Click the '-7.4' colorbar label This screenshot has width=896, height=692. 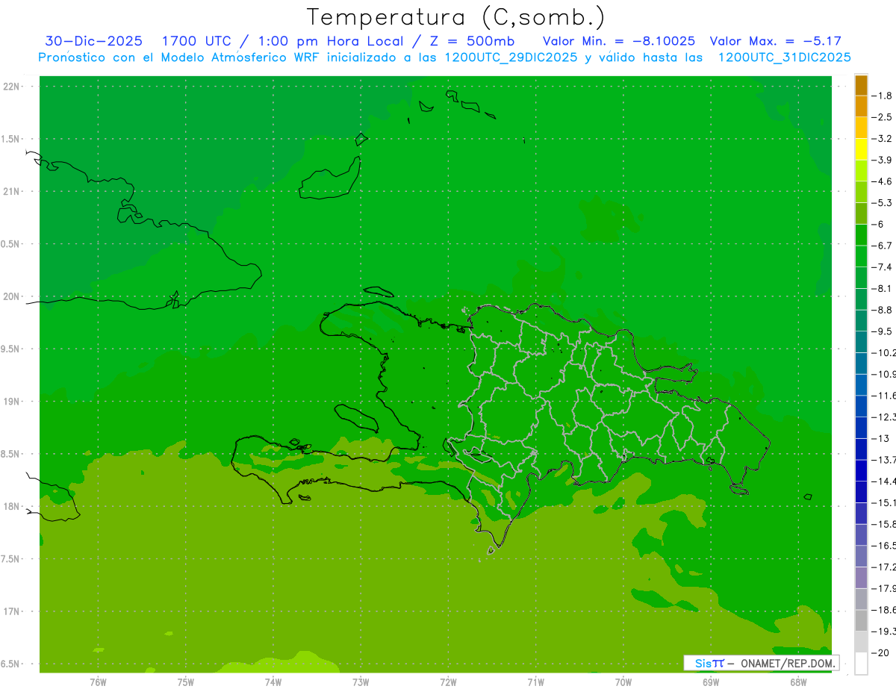click(x=883, y=267)
